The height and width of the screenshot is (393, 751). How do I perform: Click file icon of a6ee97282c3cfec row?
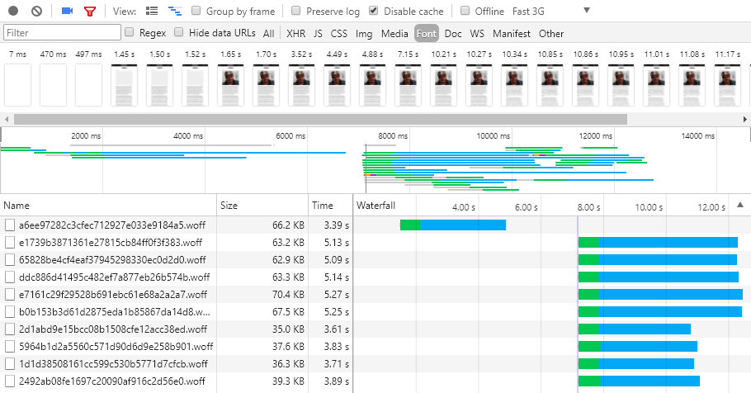click(x=10, y=225)
